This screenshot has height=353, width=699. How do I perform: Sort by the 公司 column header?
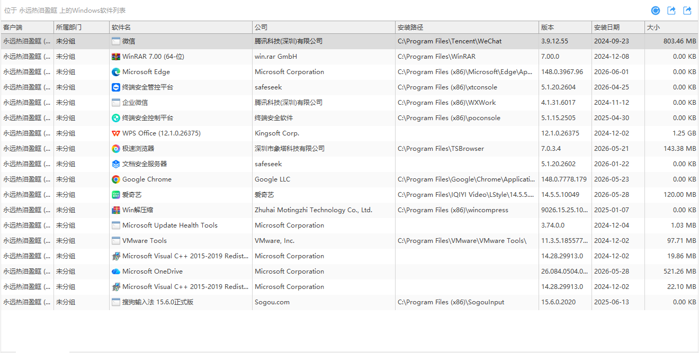coord(324,28)
